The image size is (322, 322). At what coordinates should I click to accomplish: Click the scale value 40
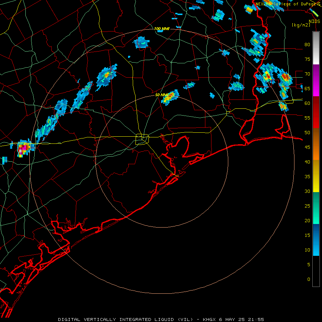pos(307,162)
